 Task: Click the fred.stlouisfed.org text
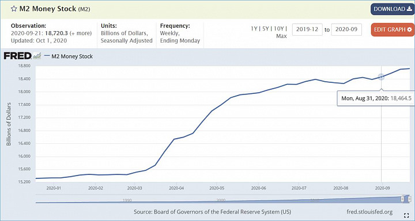pos(369,212)
